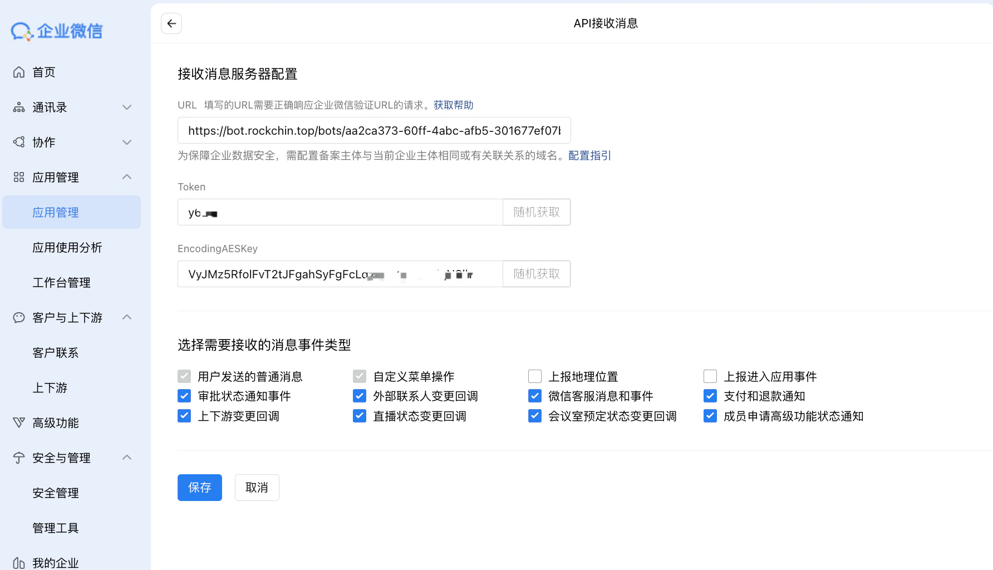The height and width of the screenshot is (570, 993).
Task: Select 工作台管理 in the sidebar
Action: (62, 282)
